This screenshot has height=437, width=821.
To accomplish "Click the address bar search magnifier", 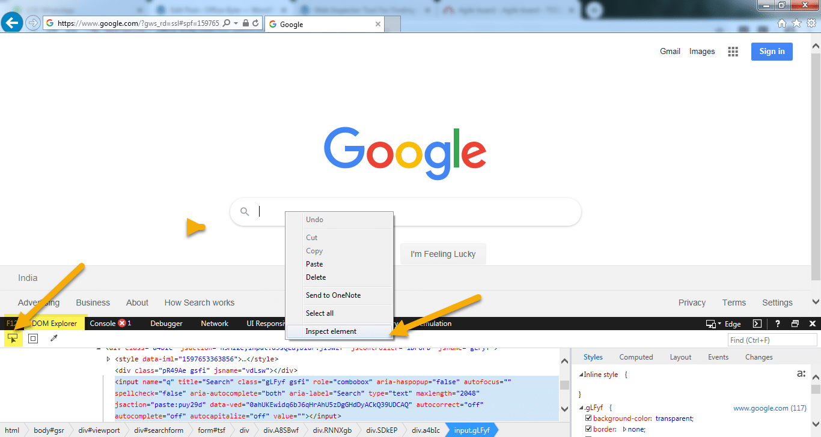I will click(227, 23).
